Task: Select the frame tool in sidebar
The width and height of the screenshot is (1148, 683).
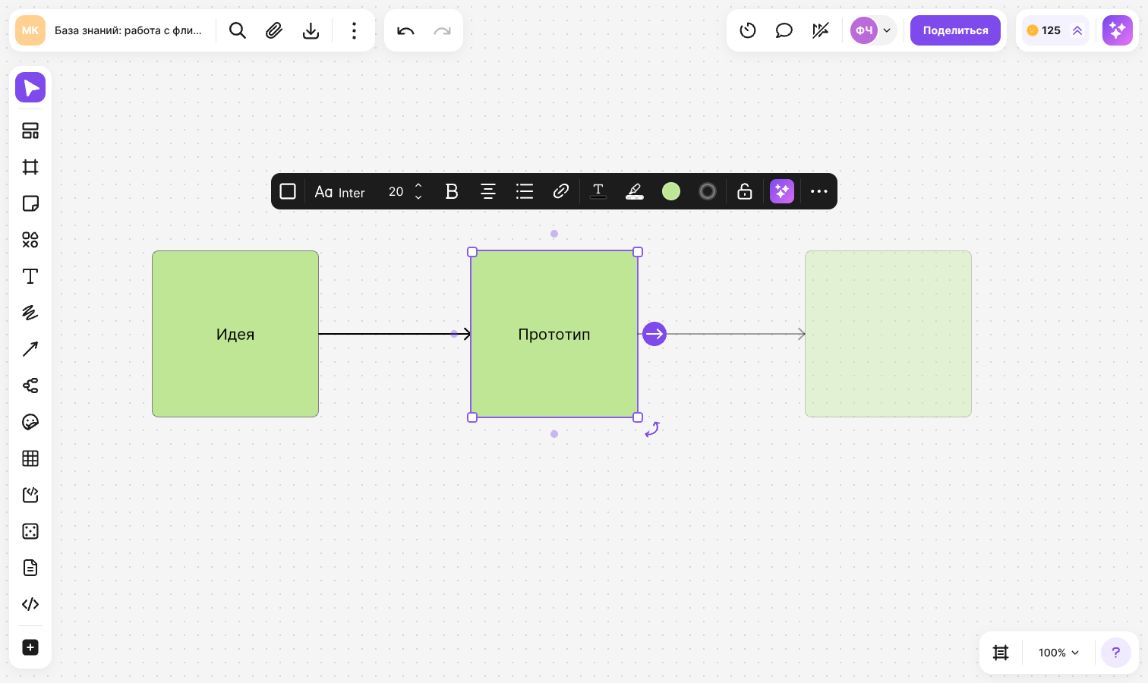Action: pyautogui.click(x=30, y=167)
